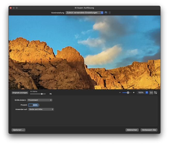Toggle the 1:1 actual size view
Viewport: 169px width, 145px height.
click(151, 93)
